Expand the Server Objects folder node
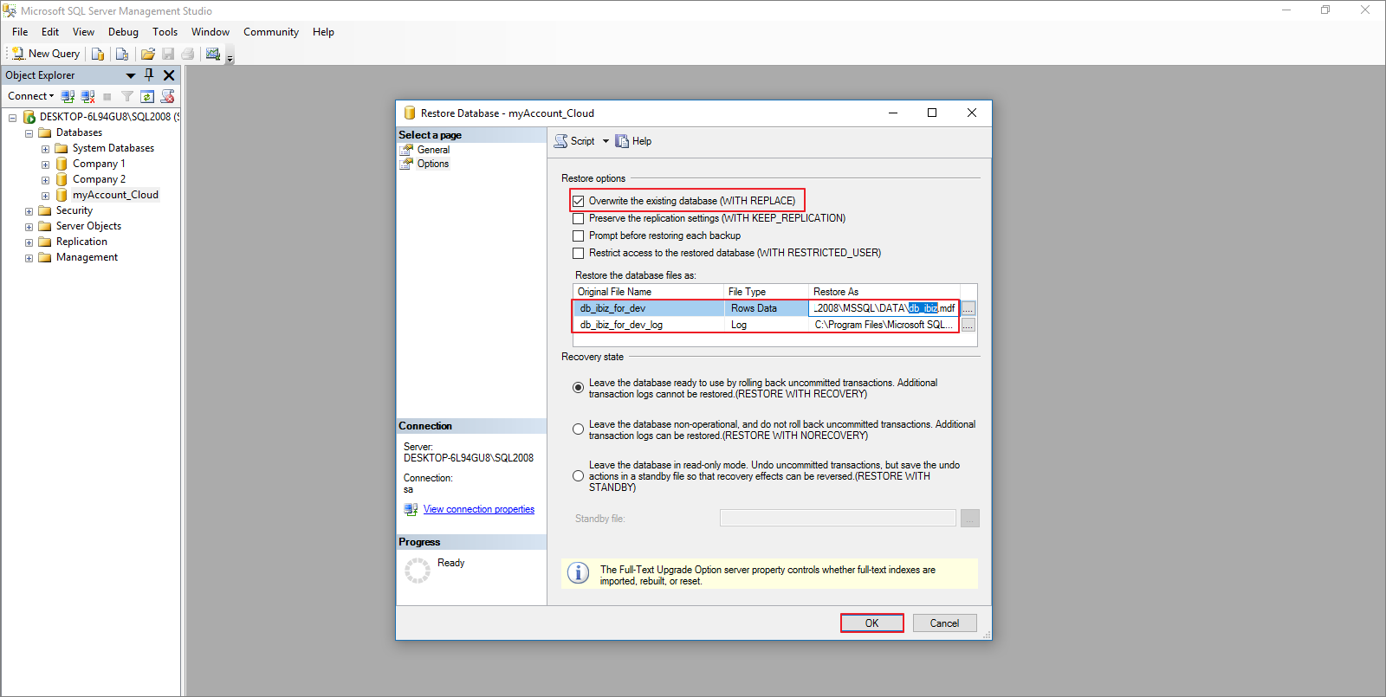Image resolution: width=1386 pixels, height=697 pixels. [29, 227]
